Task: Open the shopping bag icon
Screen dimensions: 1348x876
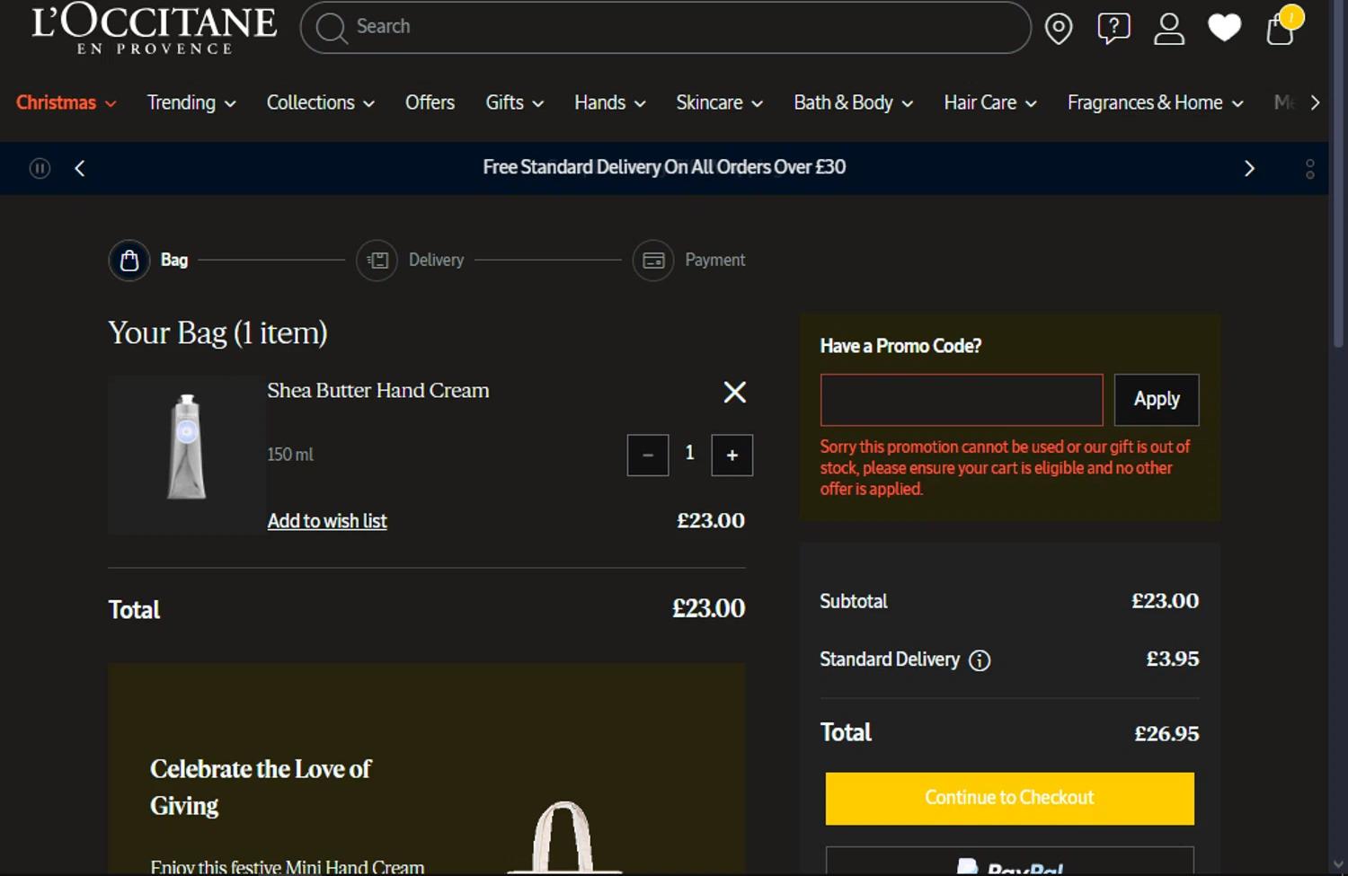Action: pyautogui.click(x=1282, y=27)
